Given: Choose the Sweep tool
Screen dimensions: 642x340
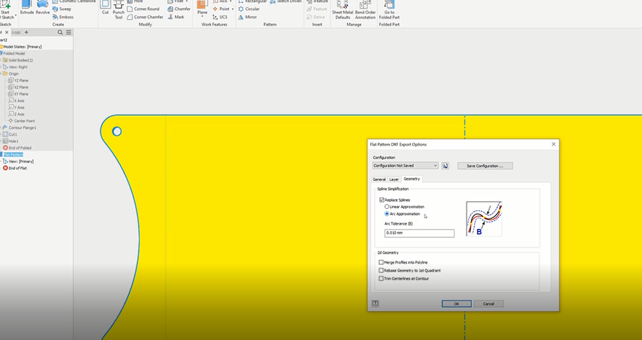Looking at the screenshot, I should (61, 9).
